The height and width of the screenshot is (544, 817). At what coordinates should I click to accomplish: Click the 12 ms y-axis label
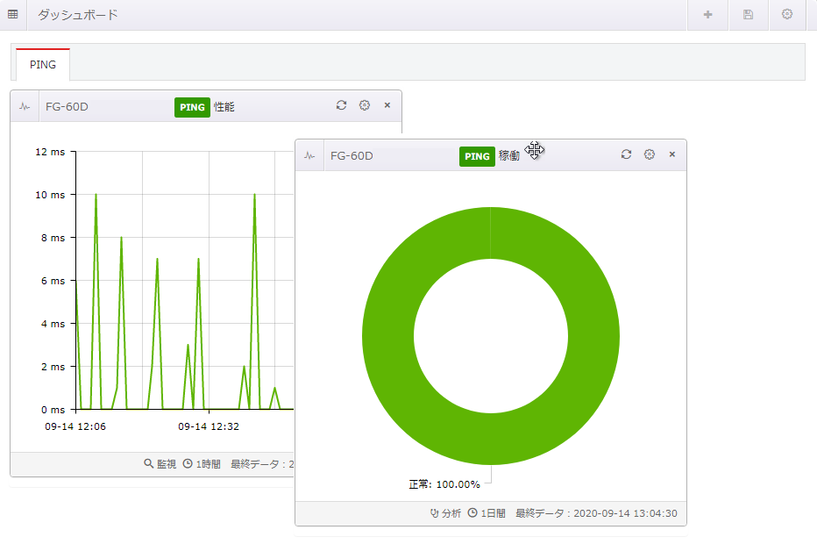(x=50, y=152)
